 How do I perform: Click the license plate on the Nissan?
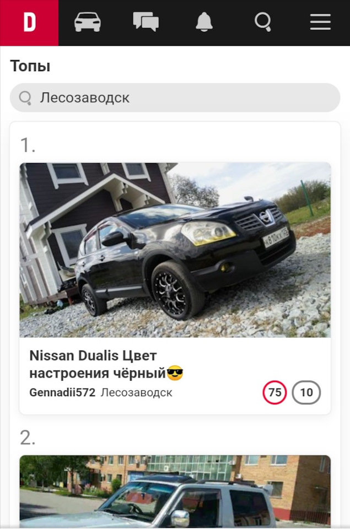(x=276, y=237)
